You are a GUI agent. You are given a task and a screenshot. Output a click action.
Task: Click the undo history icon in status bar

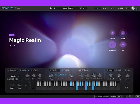point(127,96)
